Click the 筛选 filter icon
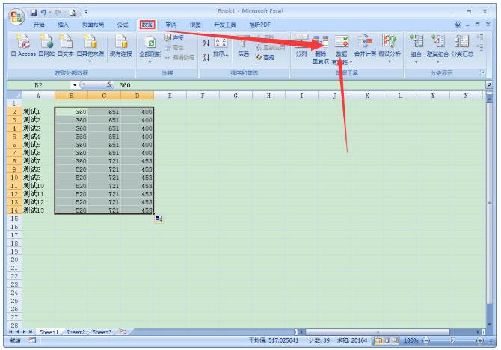The image size is (501, 350). tap(244, 43)
